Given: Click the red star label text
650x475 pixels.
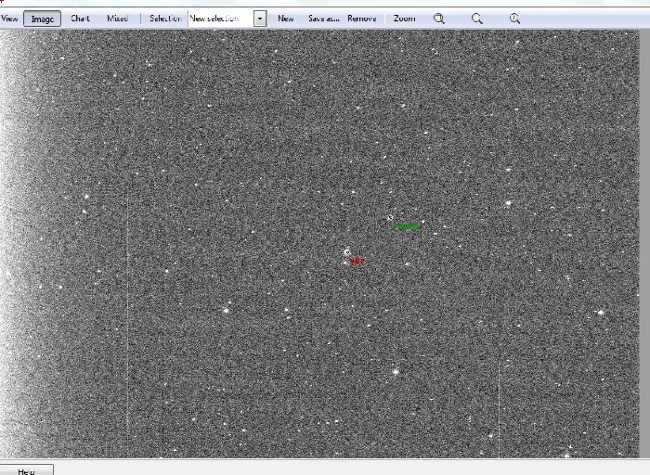Looking at the screenshot, I should coord(357,261).
